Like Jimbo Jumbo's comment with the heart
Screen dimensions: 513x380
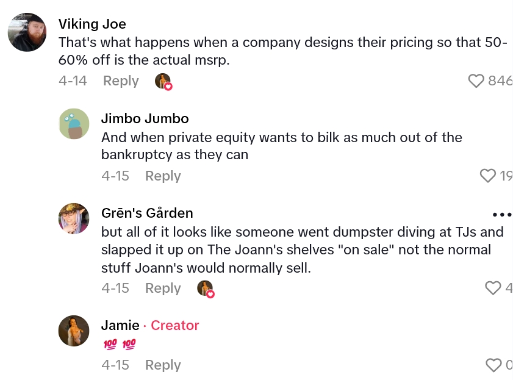click(x=488, y=176)
